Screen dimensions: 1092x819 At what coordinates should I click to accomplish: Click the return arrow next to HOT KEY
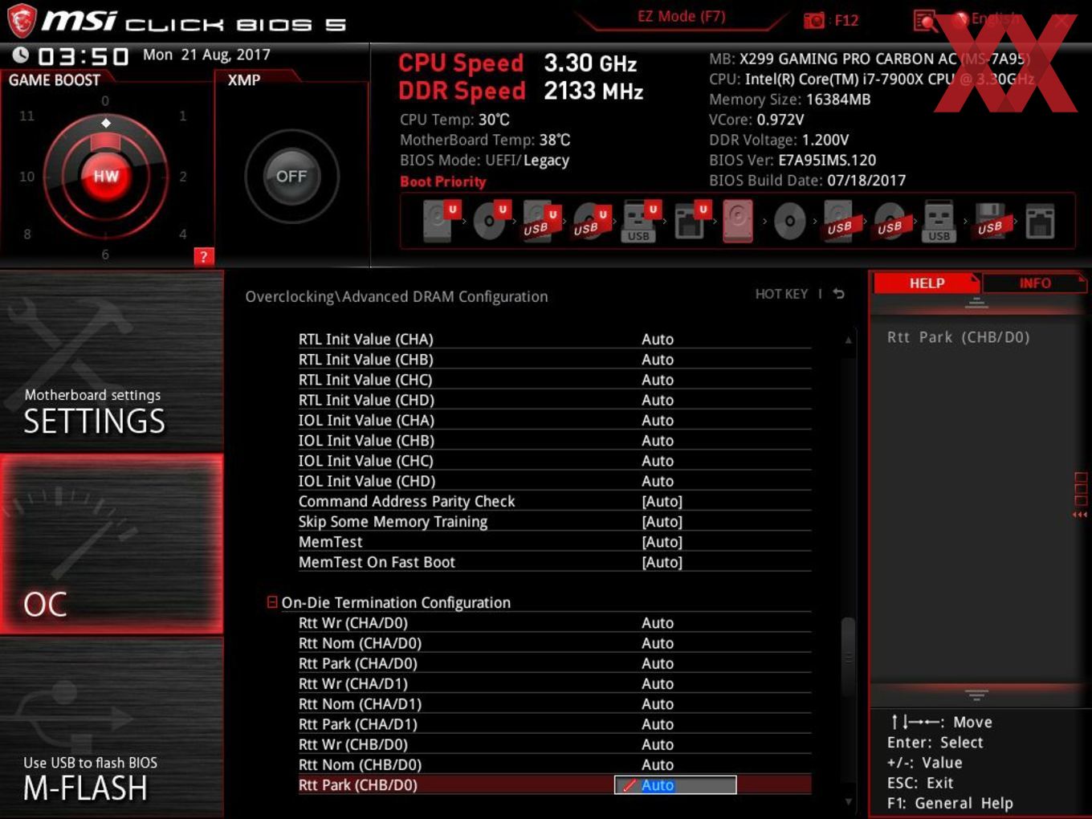(839, 294)
